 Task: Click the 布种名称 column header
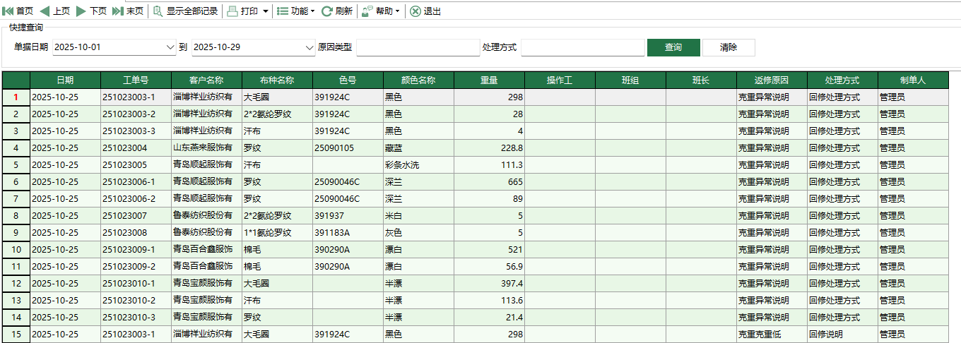(278, 80)
